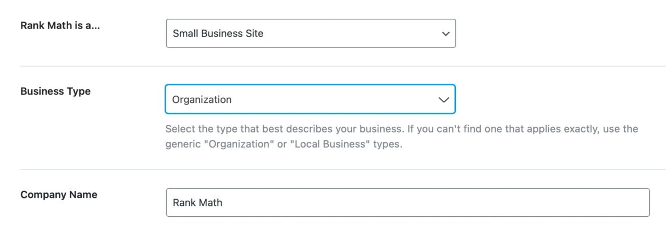This screenshot has width=667, height=235.
Task: Click the words "Select the type" in the description
Action: [200, 128]
